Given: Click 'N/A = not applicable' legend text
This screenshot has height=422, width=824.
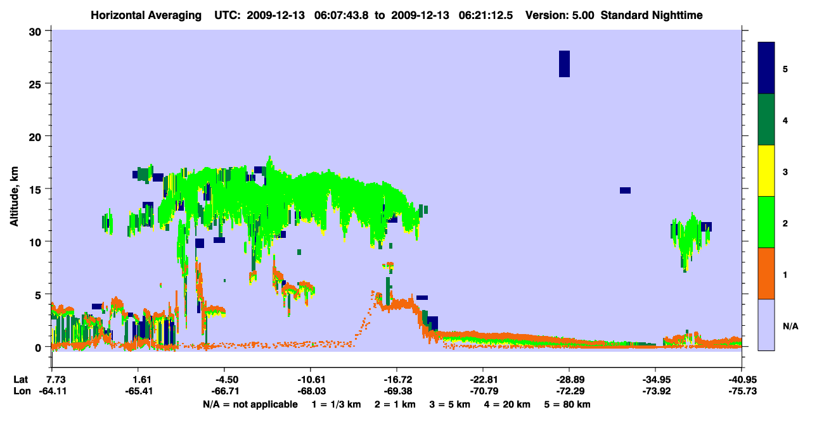Looking at the screenshot, I should pyautogui.click(x=250, y=404).
